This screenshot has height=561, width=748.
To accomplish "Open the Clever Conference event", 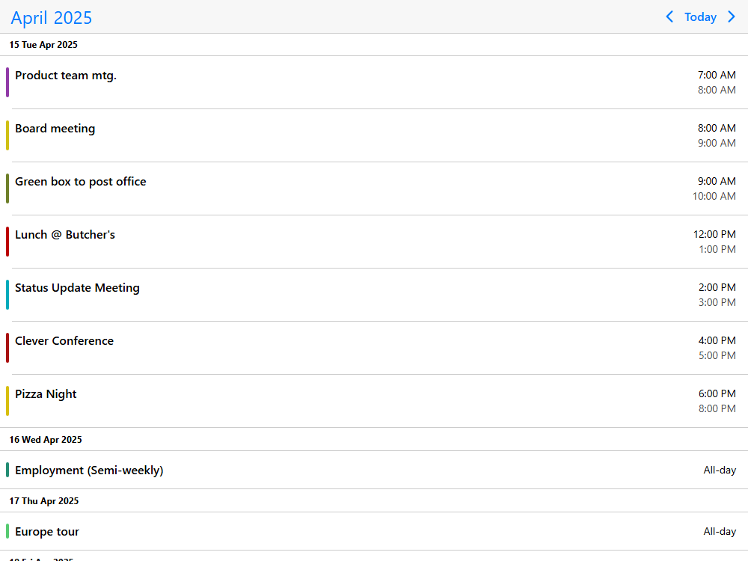I will point(374,348).
